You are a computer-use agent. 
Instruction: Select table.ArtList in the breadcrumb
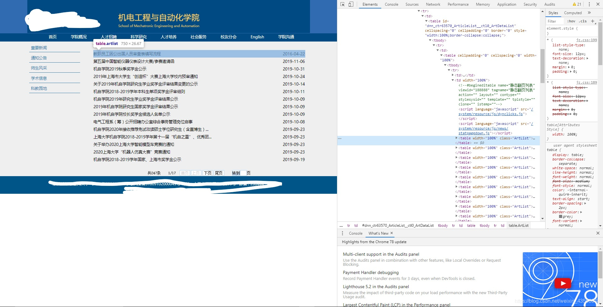[x=519, y=226]
